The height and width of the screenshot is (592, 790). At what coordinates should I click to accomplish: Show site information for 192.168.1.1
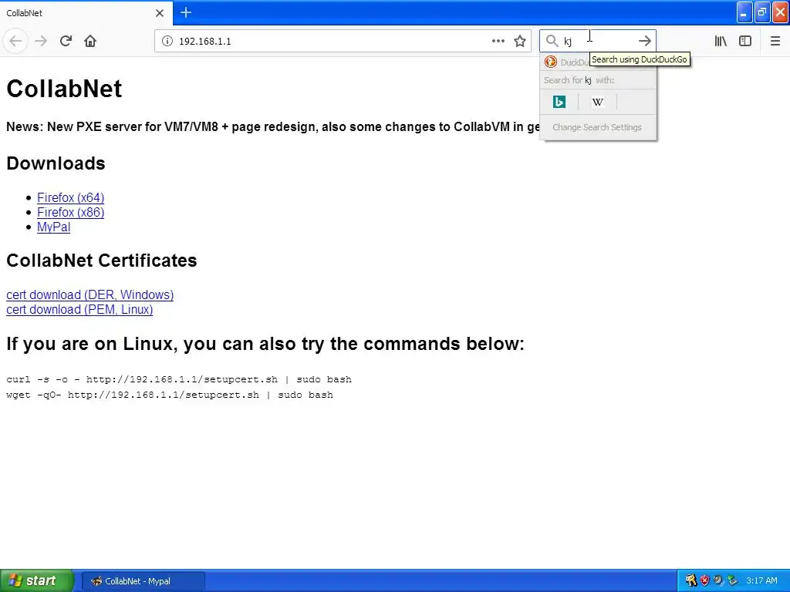point(167,41)
